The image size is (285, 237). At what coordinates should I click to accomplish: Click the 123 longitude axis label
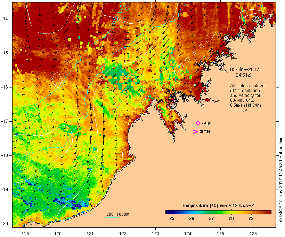point(155,234)
